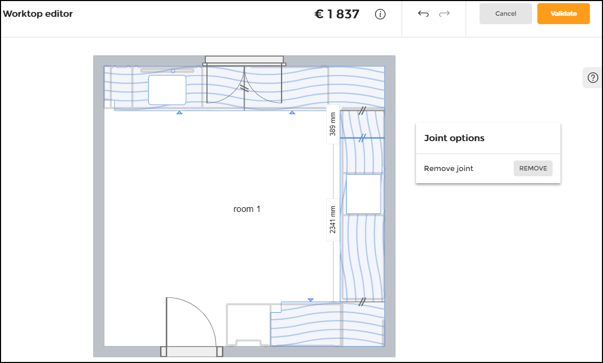Click the blue triangle marker on bottom worktop
The image size is (603, 363).
pyautogui.click(x=310, y=300)
